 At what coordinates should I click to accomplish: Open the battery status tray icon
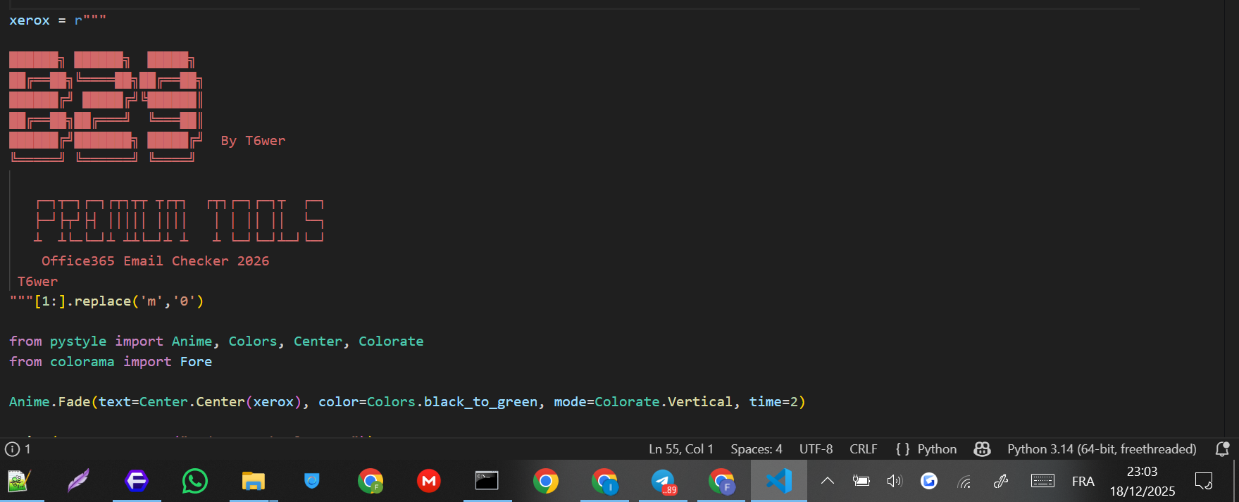click(861, 482)
